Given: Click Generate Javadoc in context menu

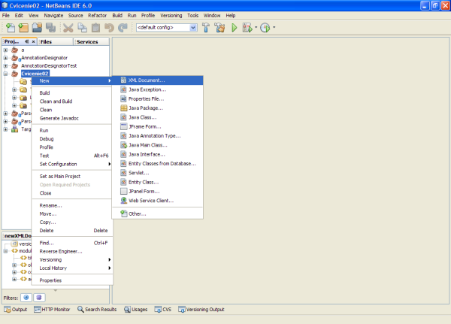Looking at the screenshot, I should point(72,118).
